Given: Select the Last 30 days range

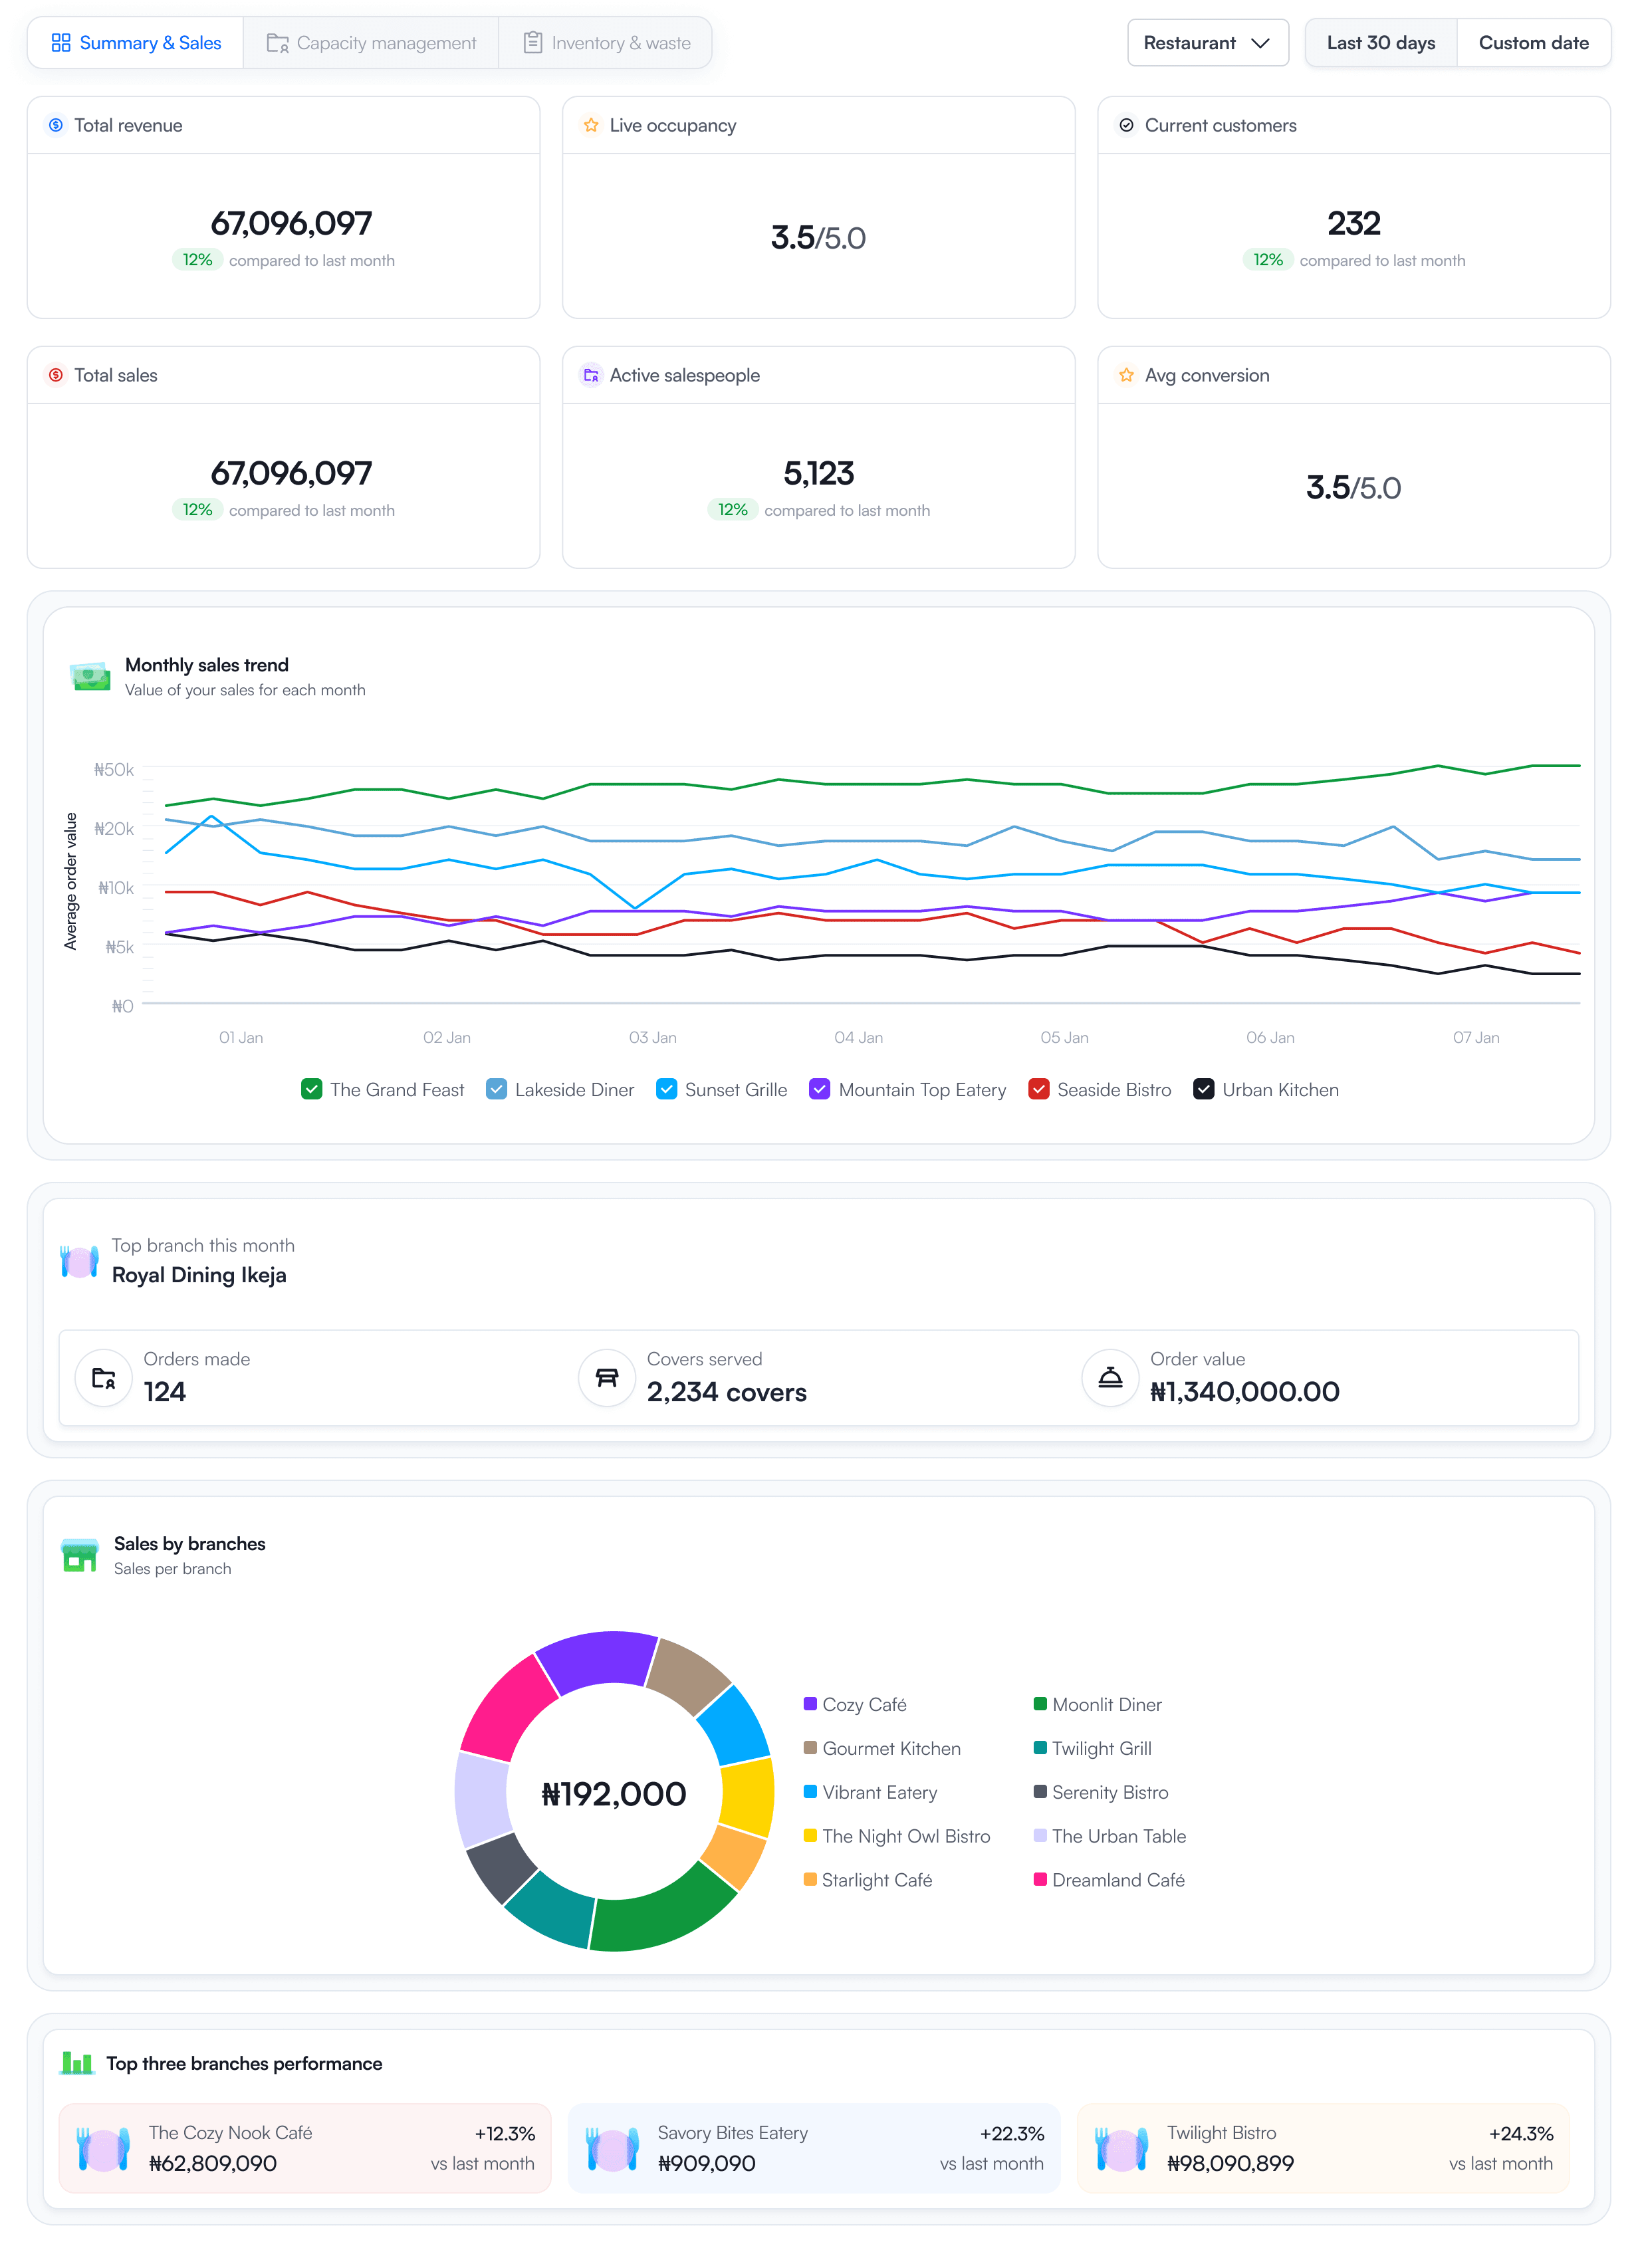Looking at the screenshot, I should pos(1380,43).
